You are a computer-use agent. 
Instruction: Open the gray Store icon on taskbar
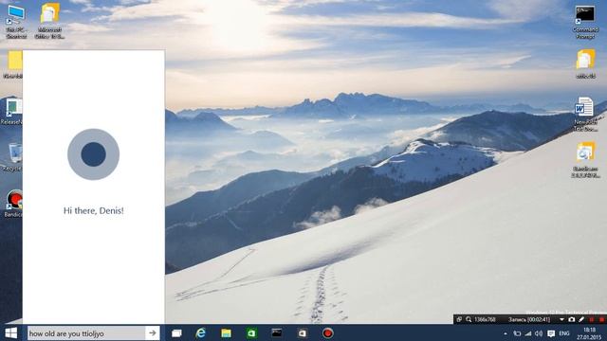(302, 332)
